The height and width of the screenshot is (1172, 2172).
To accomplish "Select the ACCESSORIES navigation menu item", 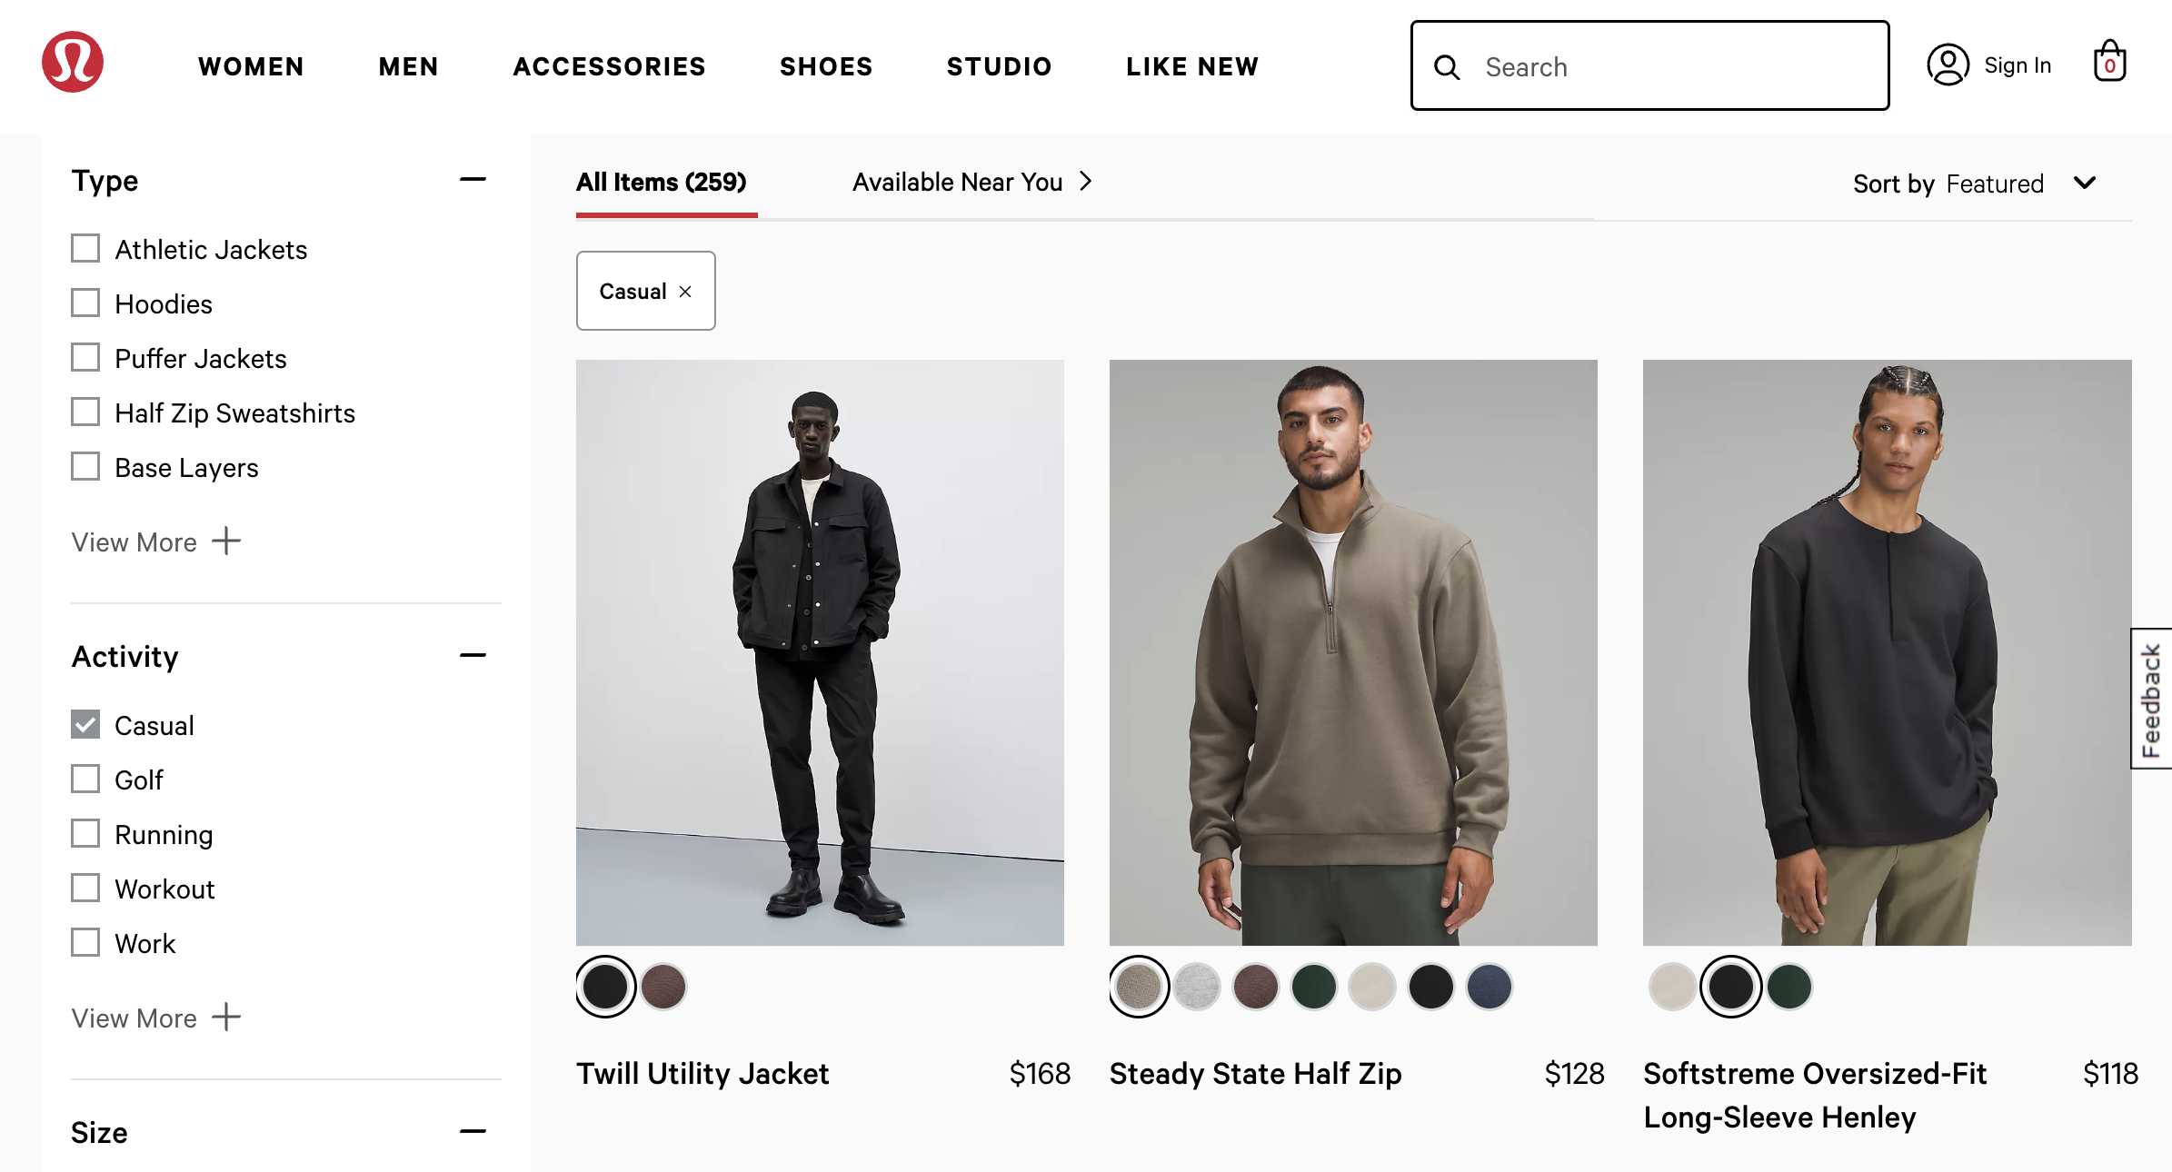I will point(611,65).
